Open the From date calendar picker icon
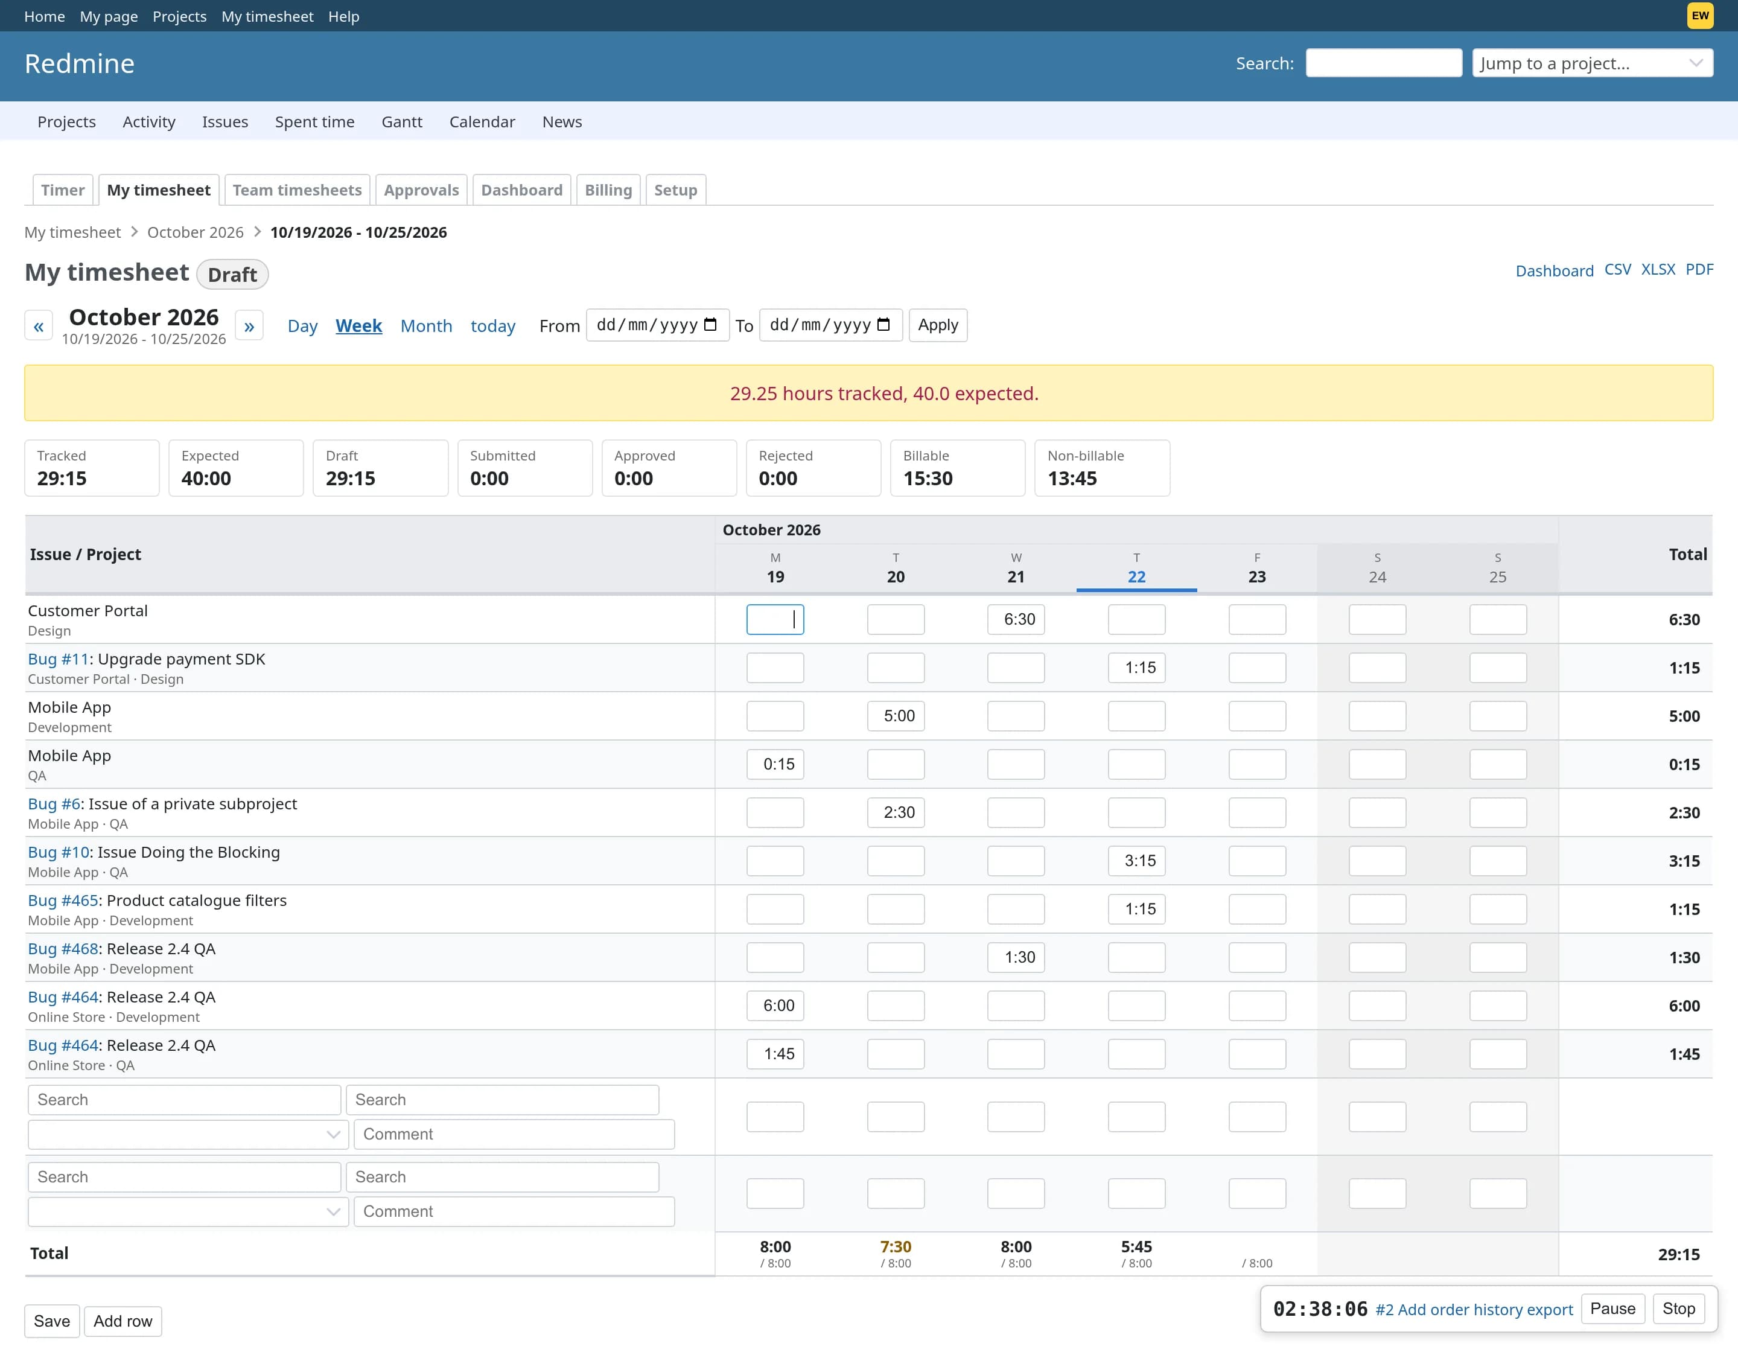The height and width of the screenshot is (1352, 1738). [x=711, y=325]
